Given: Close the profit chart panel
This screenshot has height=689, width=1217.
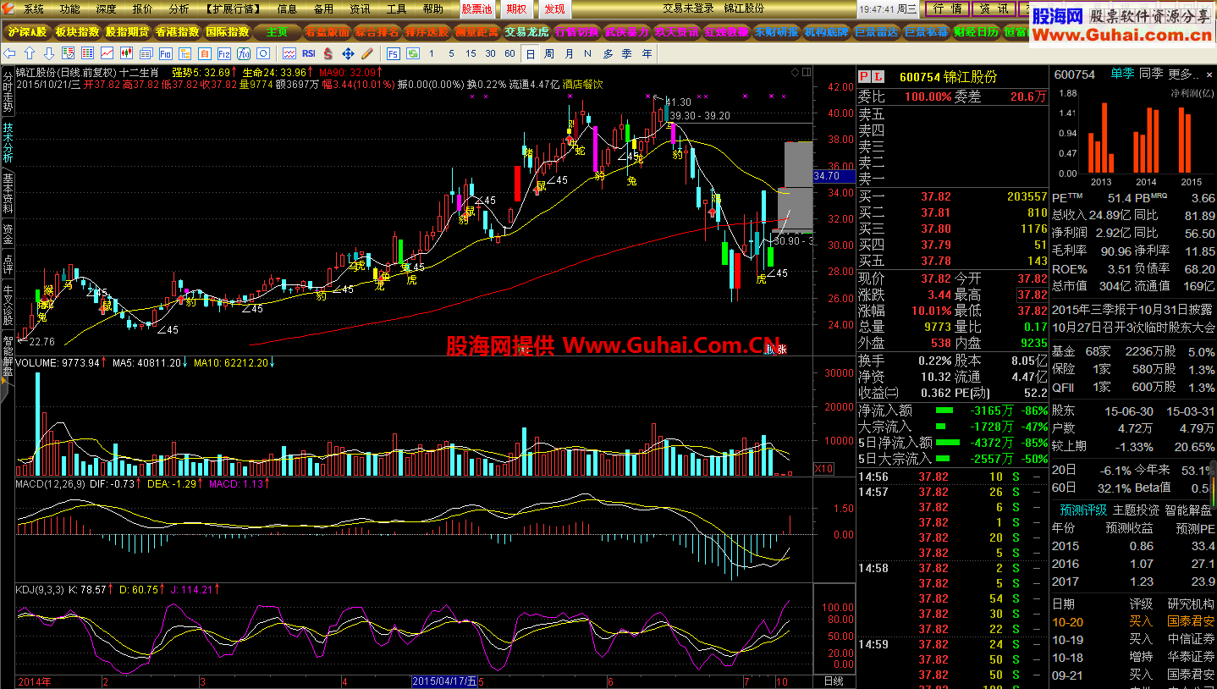Looking at the screenshot, I should 1209,74.
